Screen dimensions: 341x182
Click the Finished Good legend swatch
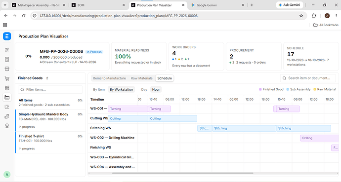tap(260, 89)
